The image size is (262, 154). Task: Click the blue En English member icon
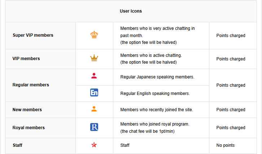(x=94, y=93)
